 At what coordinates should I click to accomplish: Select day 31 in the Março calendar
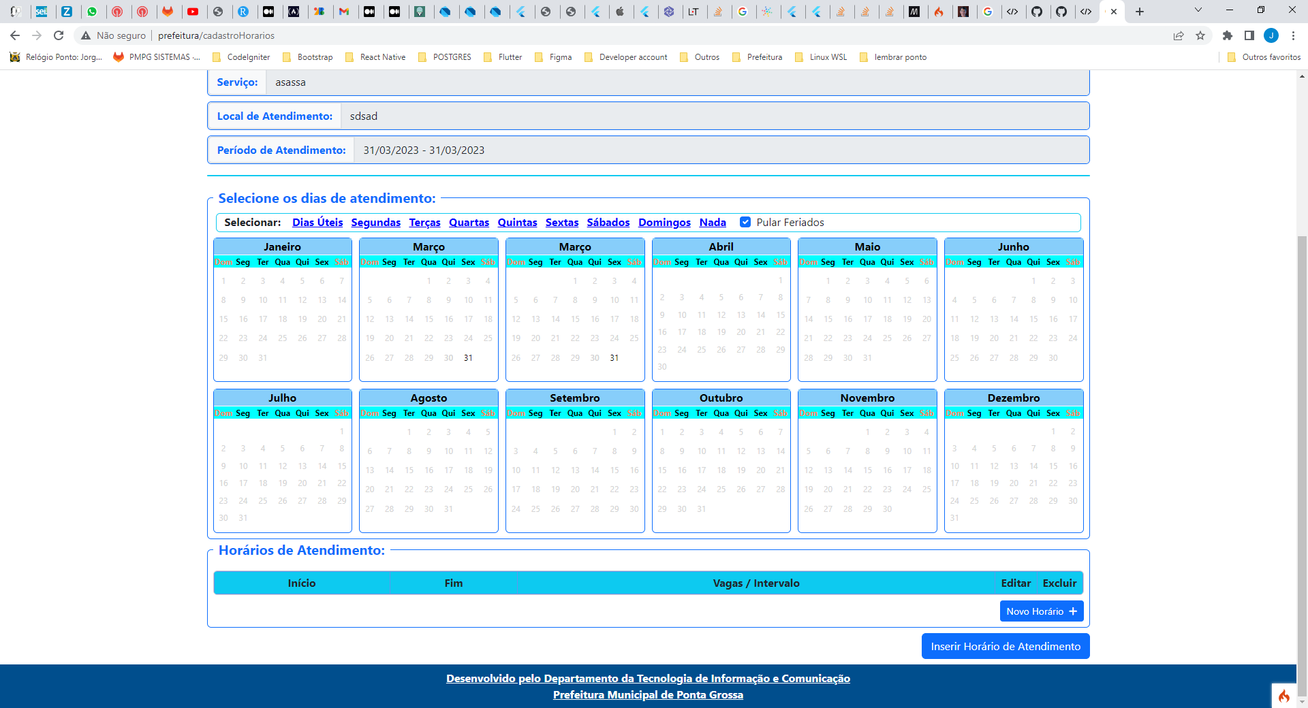[x=468, y=357]
